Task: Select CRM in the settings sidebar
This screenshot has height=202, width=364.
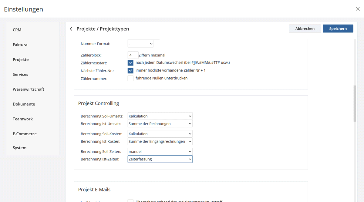Action: click(17, 30)
